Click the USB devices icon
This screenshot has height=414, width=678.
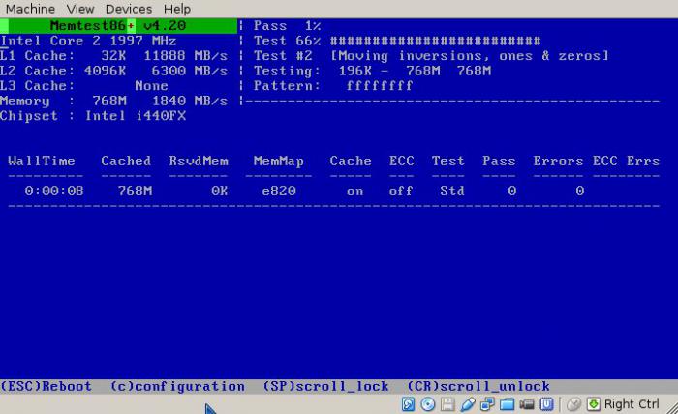468,404
